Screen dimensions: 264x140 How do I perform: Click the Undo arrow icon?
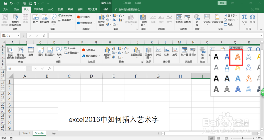click(11, 3)
